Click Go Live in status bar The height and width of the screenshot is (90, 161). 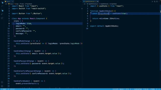point(146,89)
